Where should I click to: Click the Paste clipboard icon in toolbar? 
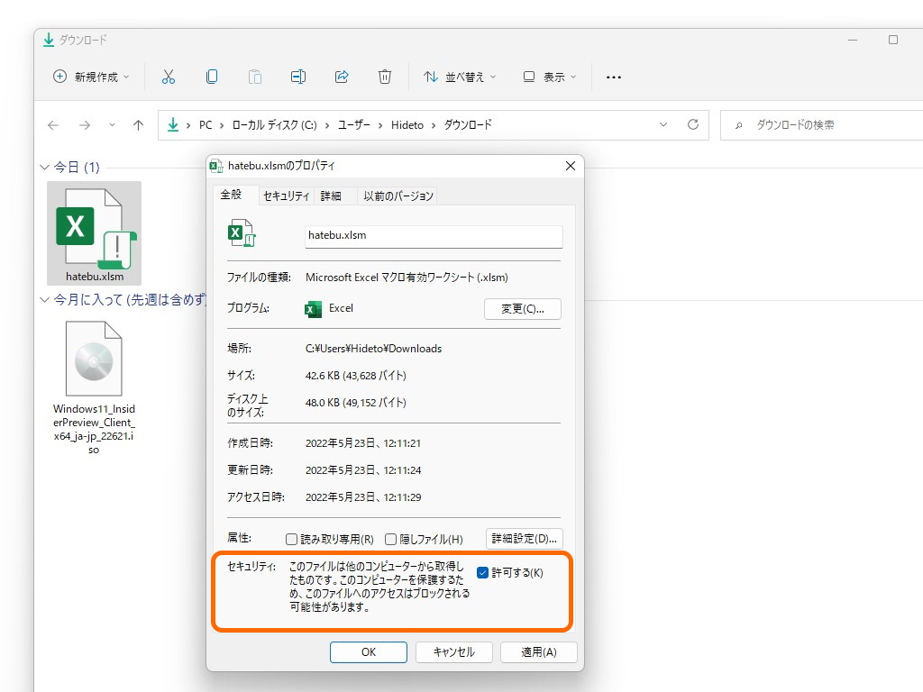pos(255,77)
